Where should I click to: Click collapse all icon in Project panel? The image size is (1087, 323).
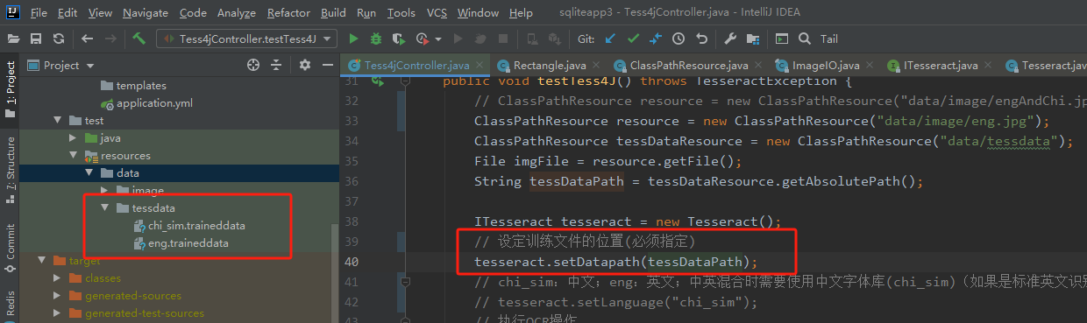(276, 65)
